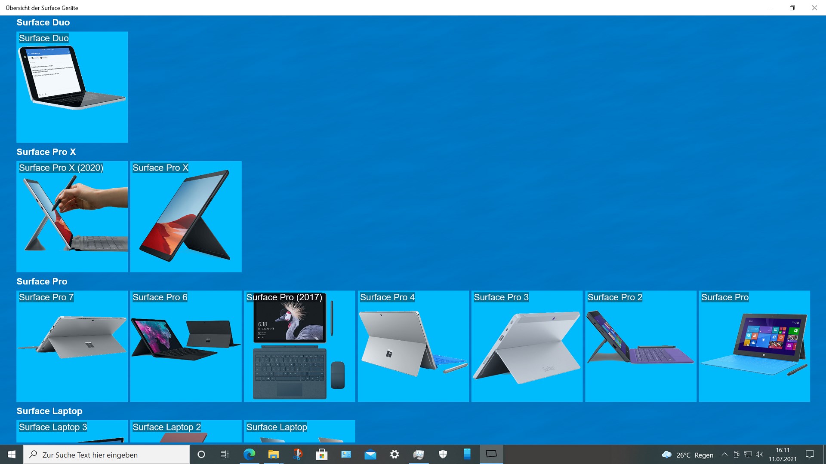Open the Mail app icon
Viewport: 826px width, 464px height.
click(x=370, y=455)
